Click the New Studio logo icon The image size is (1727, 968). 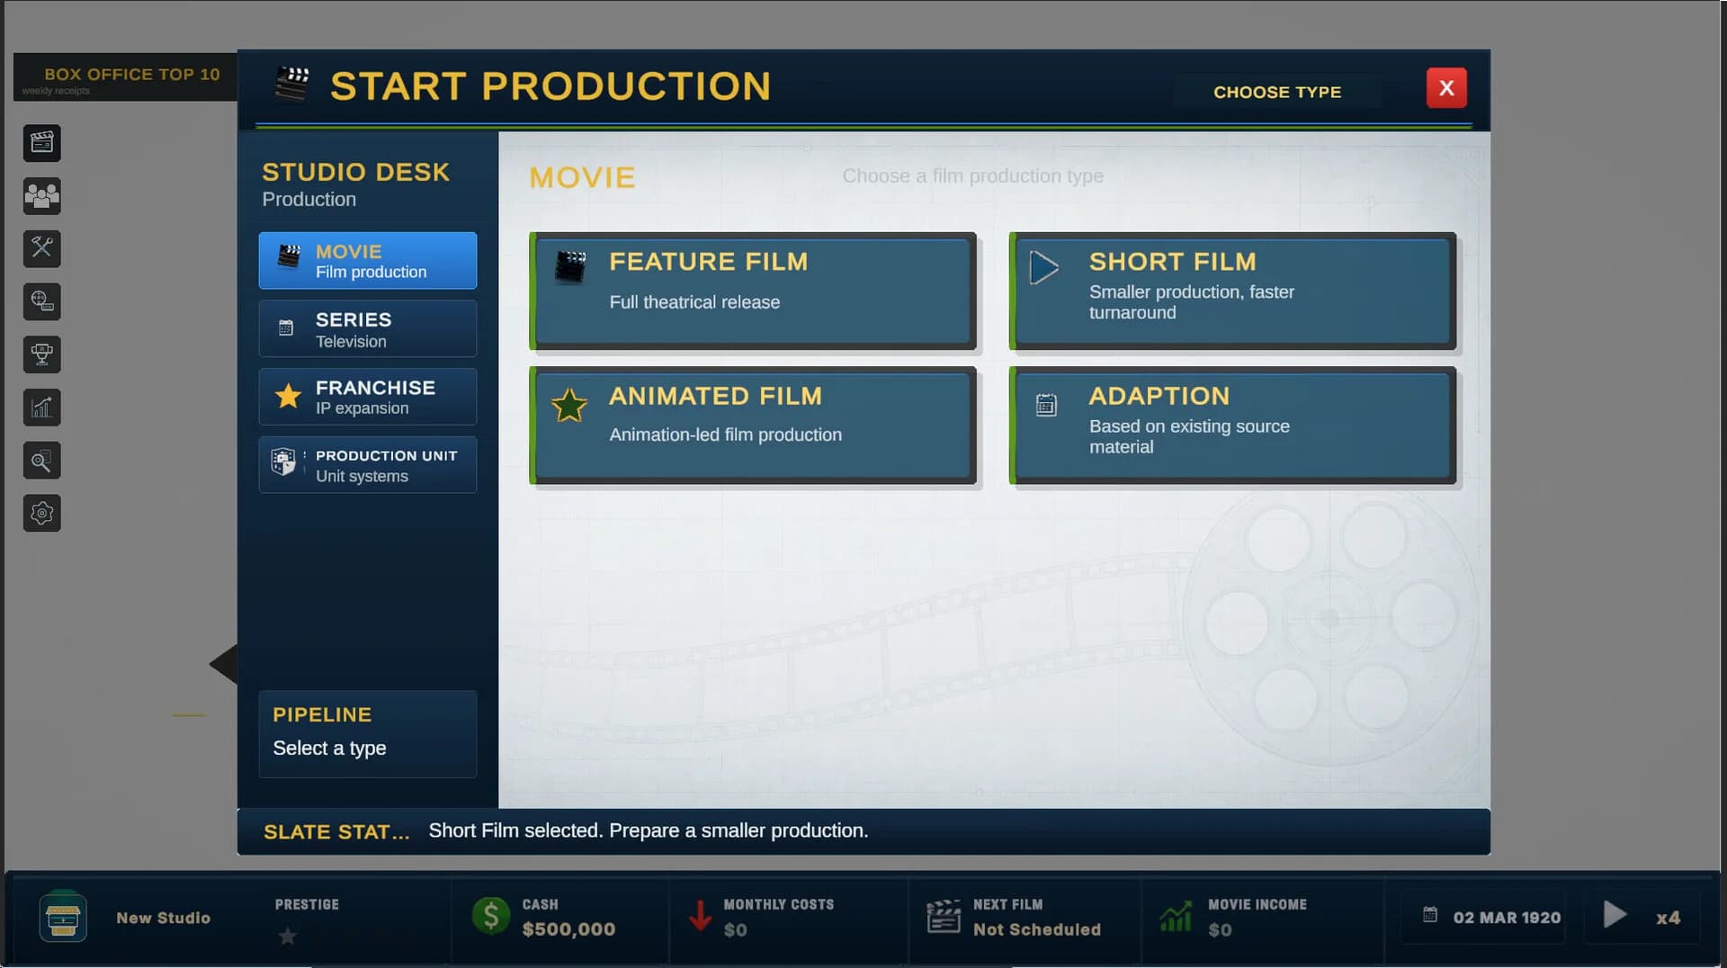63,917
